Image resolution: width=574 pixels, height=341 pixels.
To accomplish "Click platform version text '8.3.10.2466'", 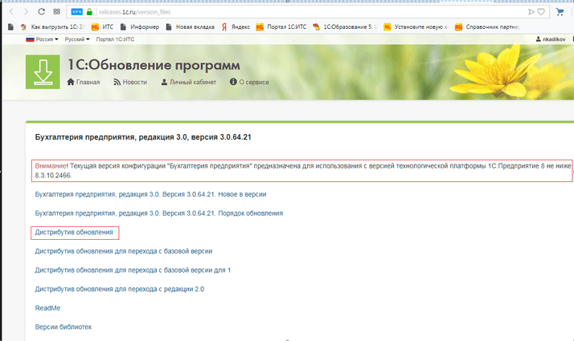I will pyautogui.click(x=53, y=176).
